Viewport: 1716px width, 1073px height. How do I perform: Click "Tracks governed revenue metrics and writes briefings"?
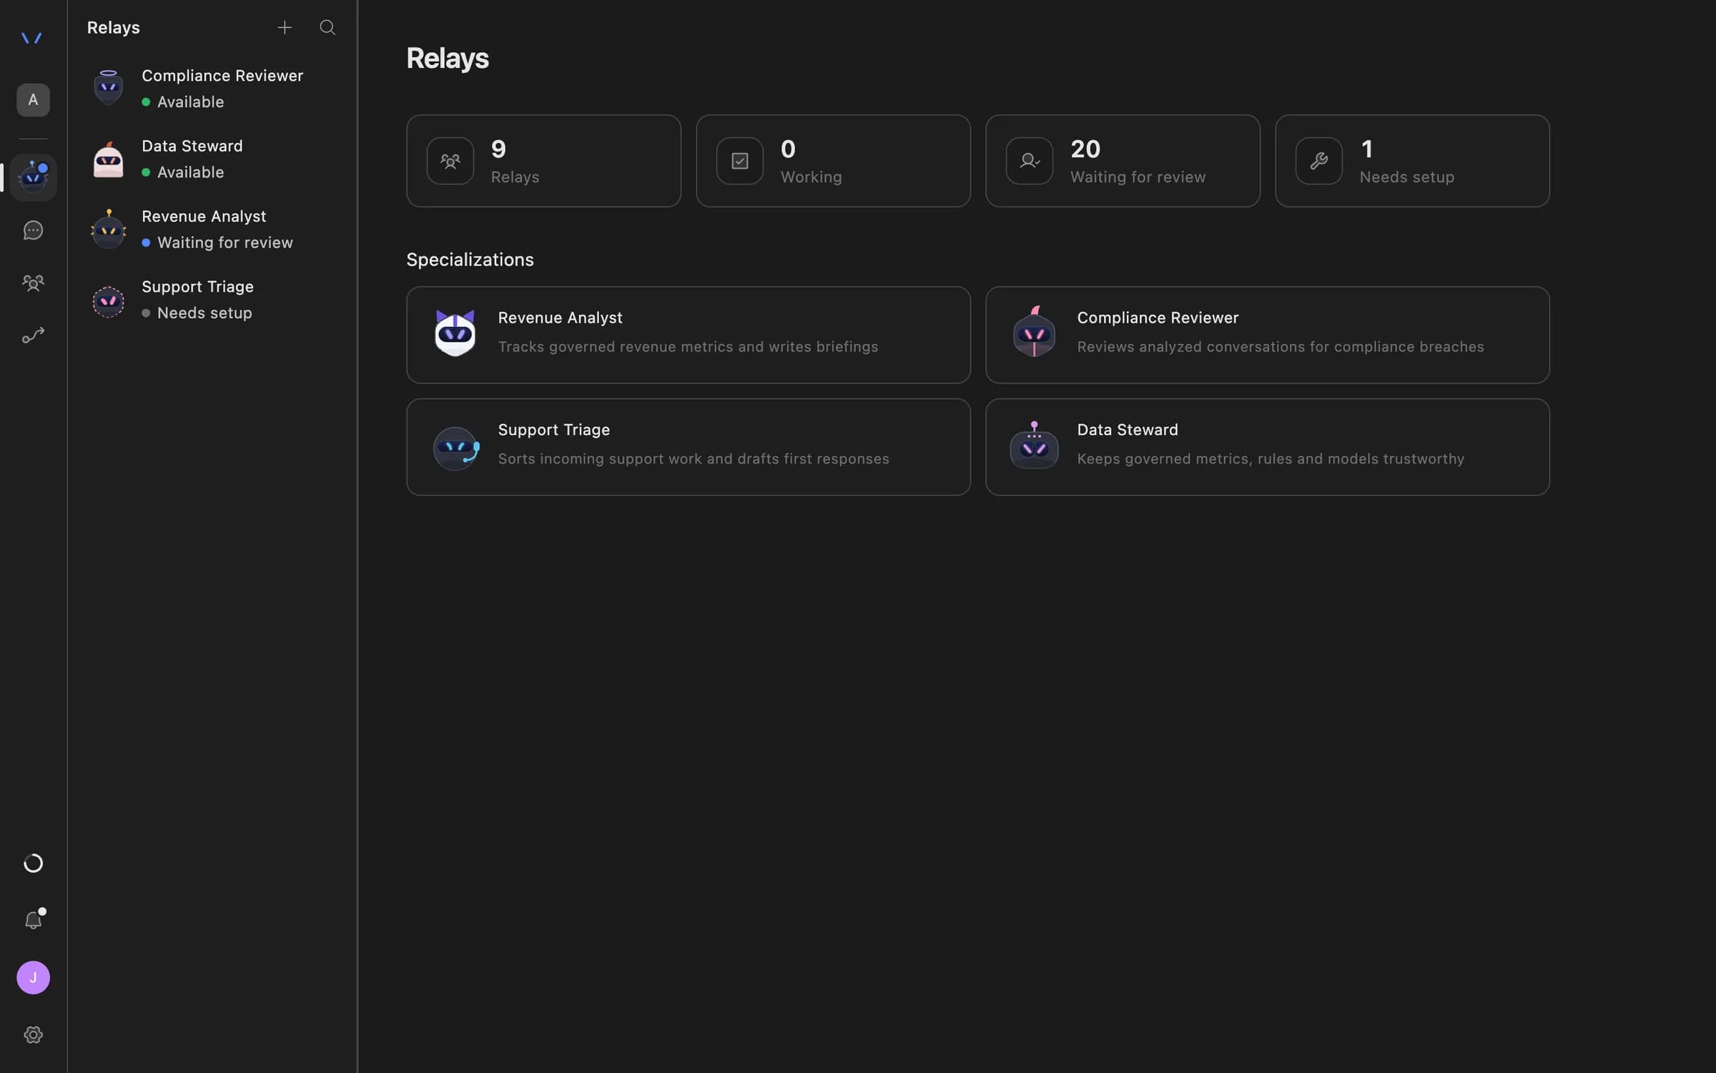pyautogui.click(x=688, y=347)
